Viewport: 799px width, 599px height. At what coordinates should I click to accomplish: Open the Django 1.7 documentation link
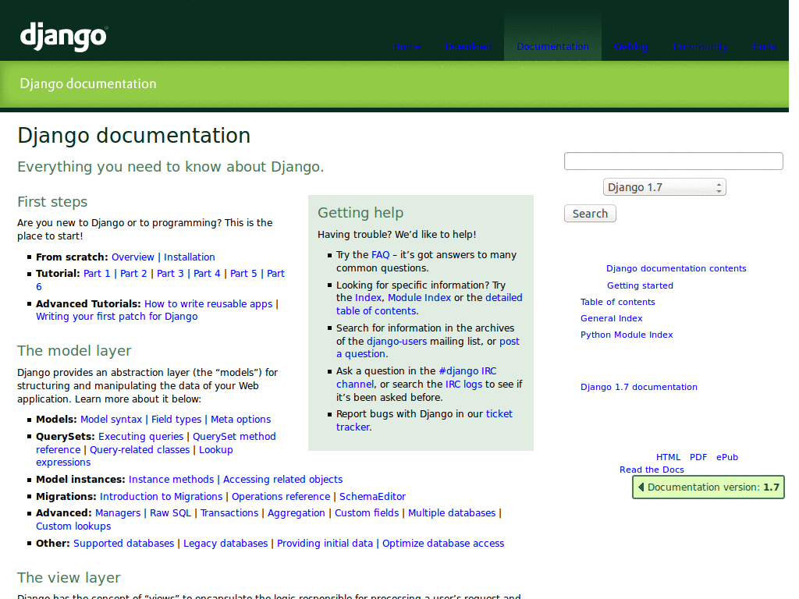coord(639,387)
